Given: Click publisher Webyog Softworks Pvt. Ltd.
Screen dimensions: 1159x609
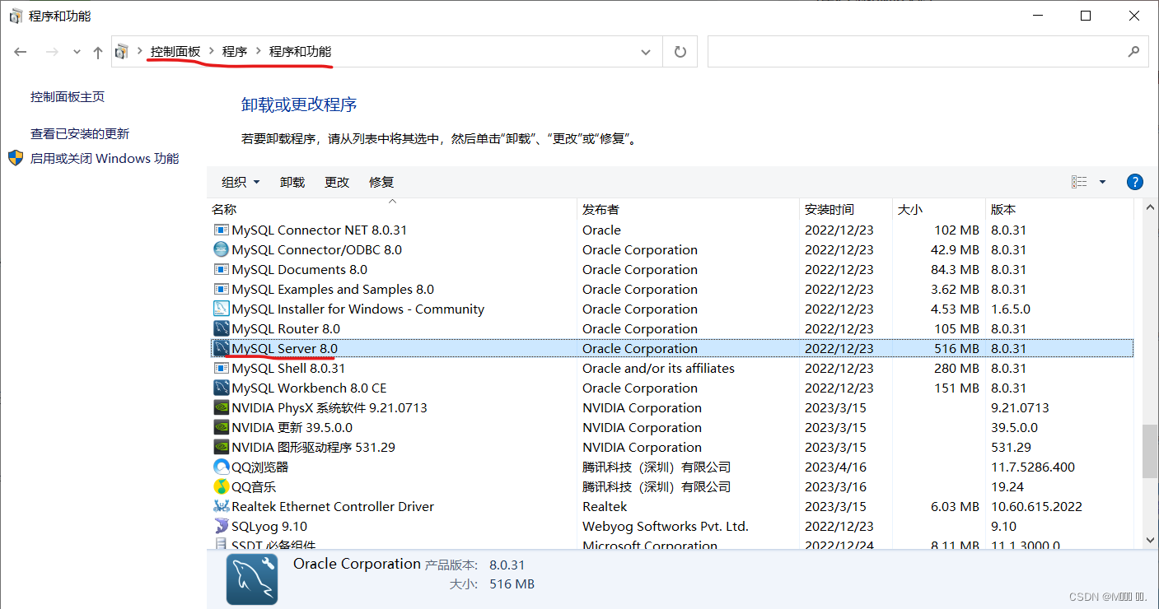Looking at the screenshot, I should pos(666,526).
